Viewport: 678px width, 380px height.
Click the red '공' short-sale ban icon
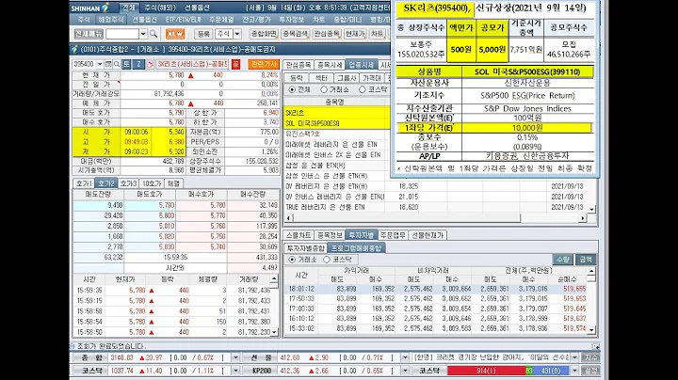pos(235,64)
